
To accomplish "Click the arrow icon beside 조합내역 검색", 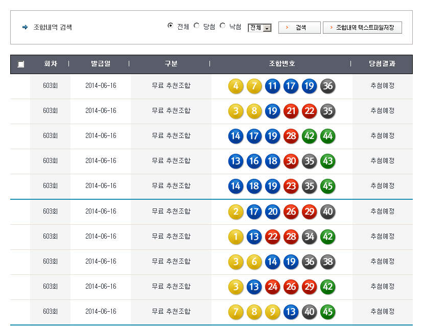I will coord(25,28).
